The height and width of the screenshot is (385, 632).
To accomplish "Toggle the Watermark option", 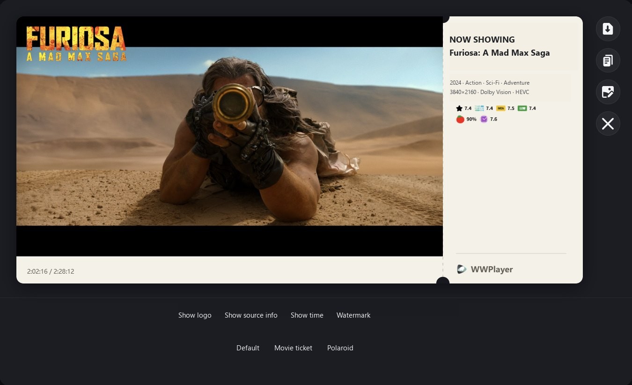I will (x=353, y=315).
